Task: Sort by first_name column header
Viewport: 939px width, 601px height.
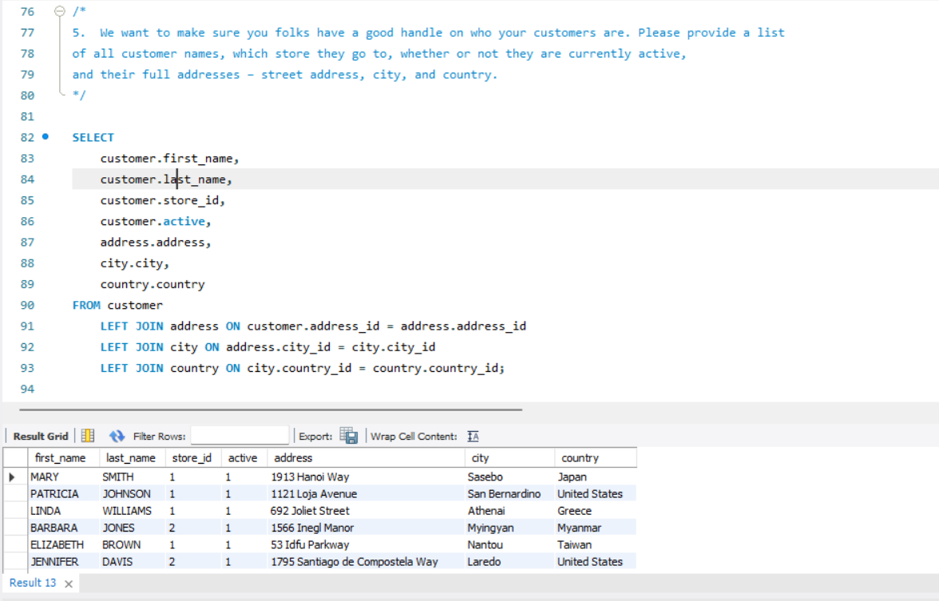Action: click(64, 458)
